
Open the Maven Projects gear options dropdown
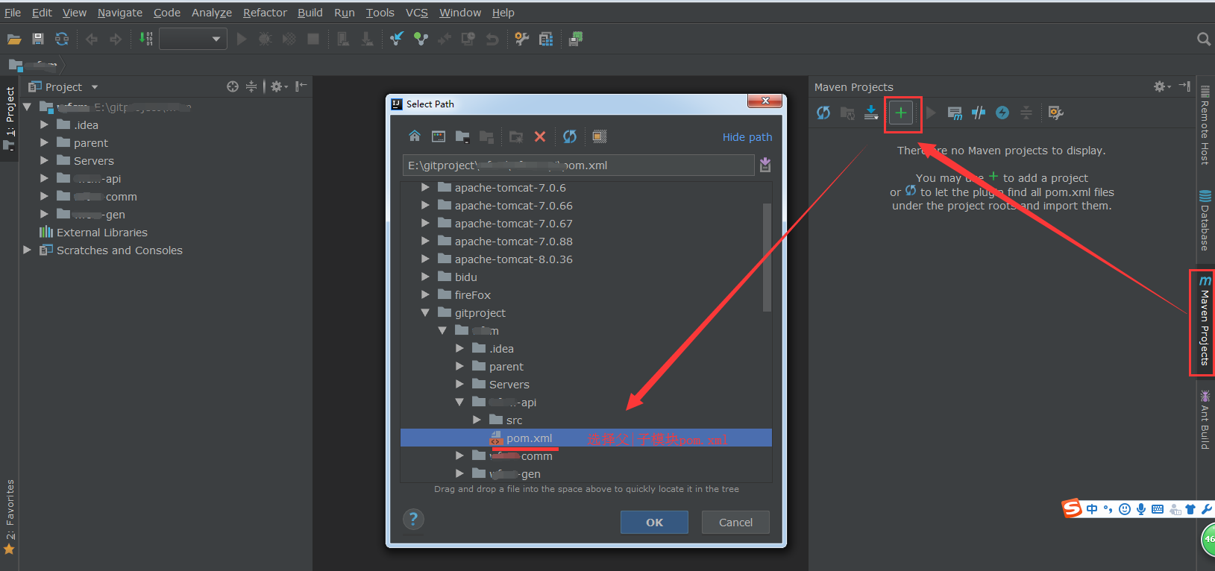point(1162,86)
